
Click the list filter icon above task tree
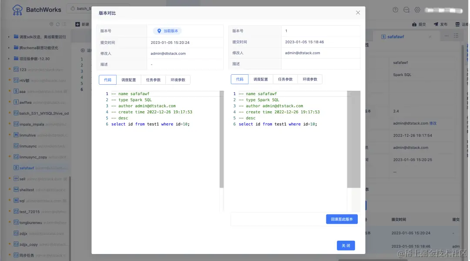pos(64,24)
